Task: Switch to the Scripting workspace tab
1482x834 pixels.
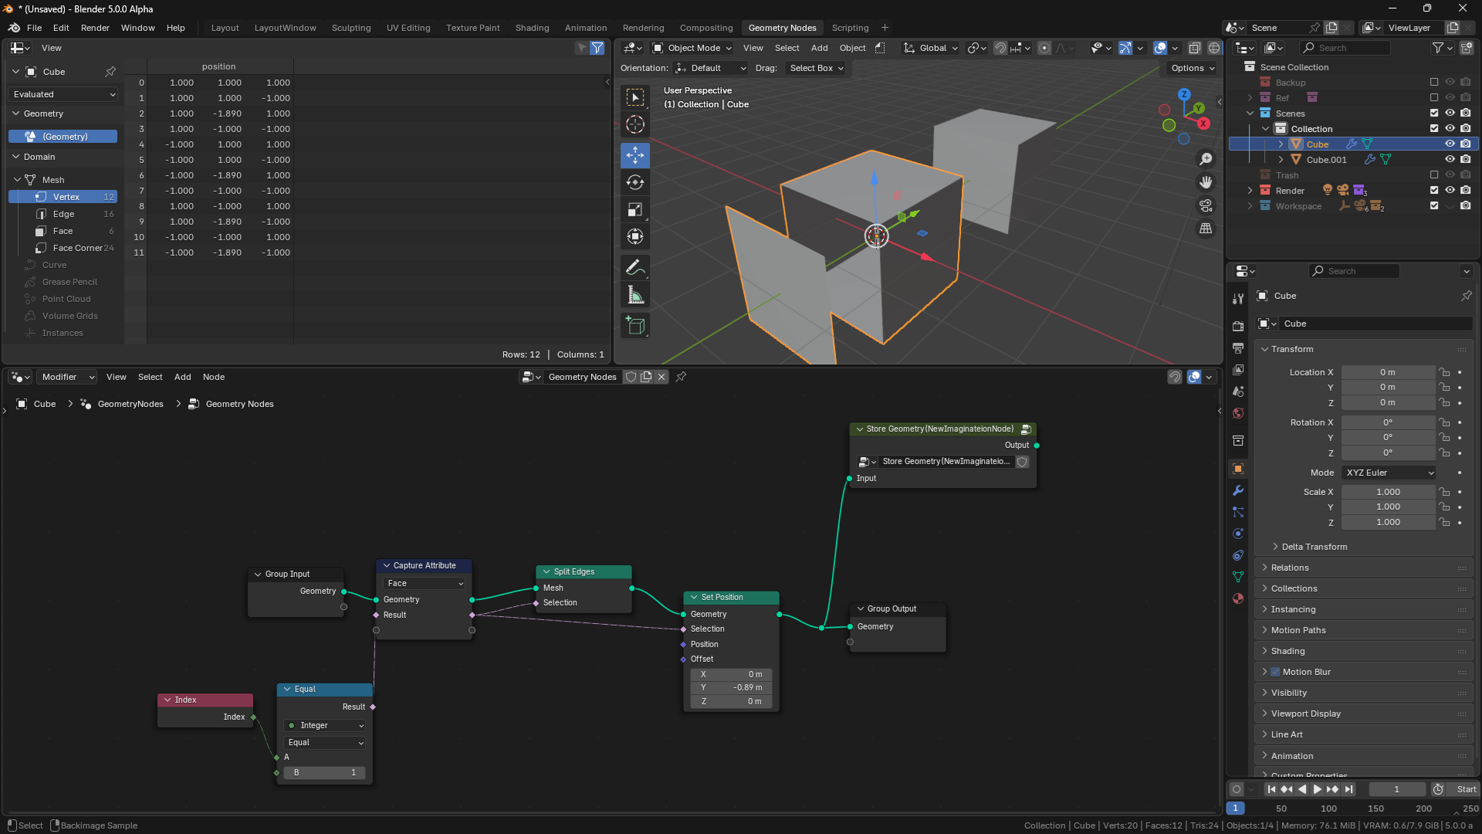Action: (850, 28)
